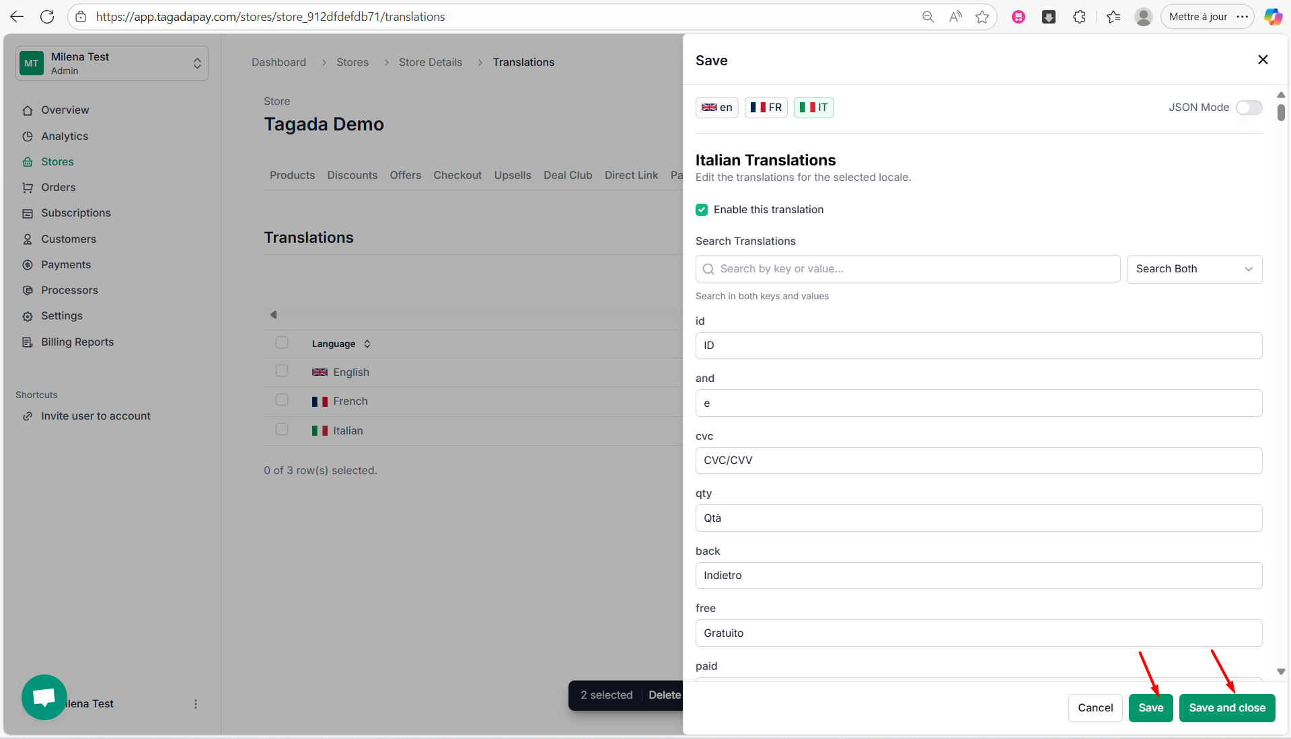Image resolution: width=1291 pixels, height=739 pixels.
Task: Reload the page with the refresh icon
Action: (47, 17)
